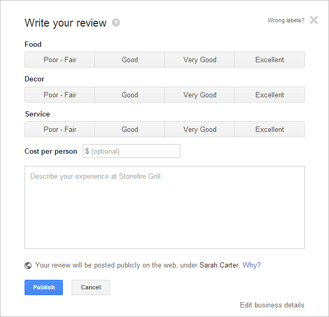This screenshot has width=329, height=317.
Task: Rate Food as Poor - Fair
Action: pos(60,60)
